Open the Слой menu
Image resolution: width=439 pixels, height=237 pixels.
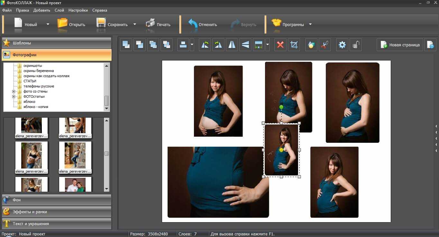(x=59, y=10)
